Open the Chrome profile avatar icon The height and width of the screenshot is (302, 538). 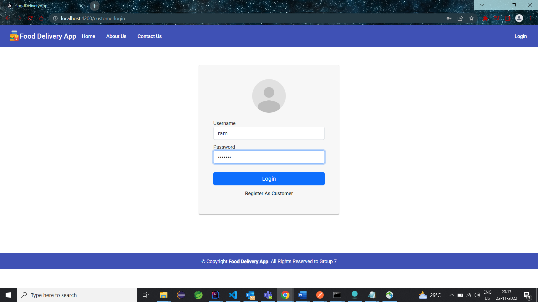tap(519, 18)
